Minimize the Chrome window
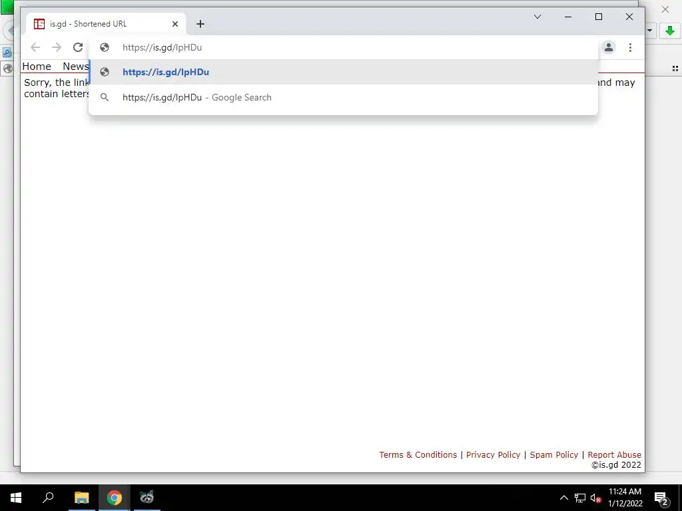The height and width of the screenshot is (511, 682). coord(568,17)
